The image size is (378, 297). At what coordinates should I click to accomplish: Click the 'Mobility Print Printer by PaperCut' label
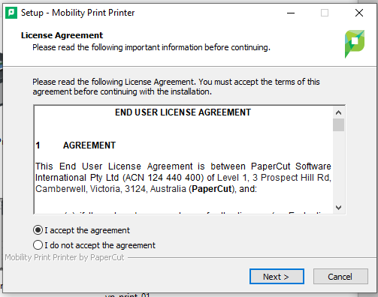[x=65, y=257]
